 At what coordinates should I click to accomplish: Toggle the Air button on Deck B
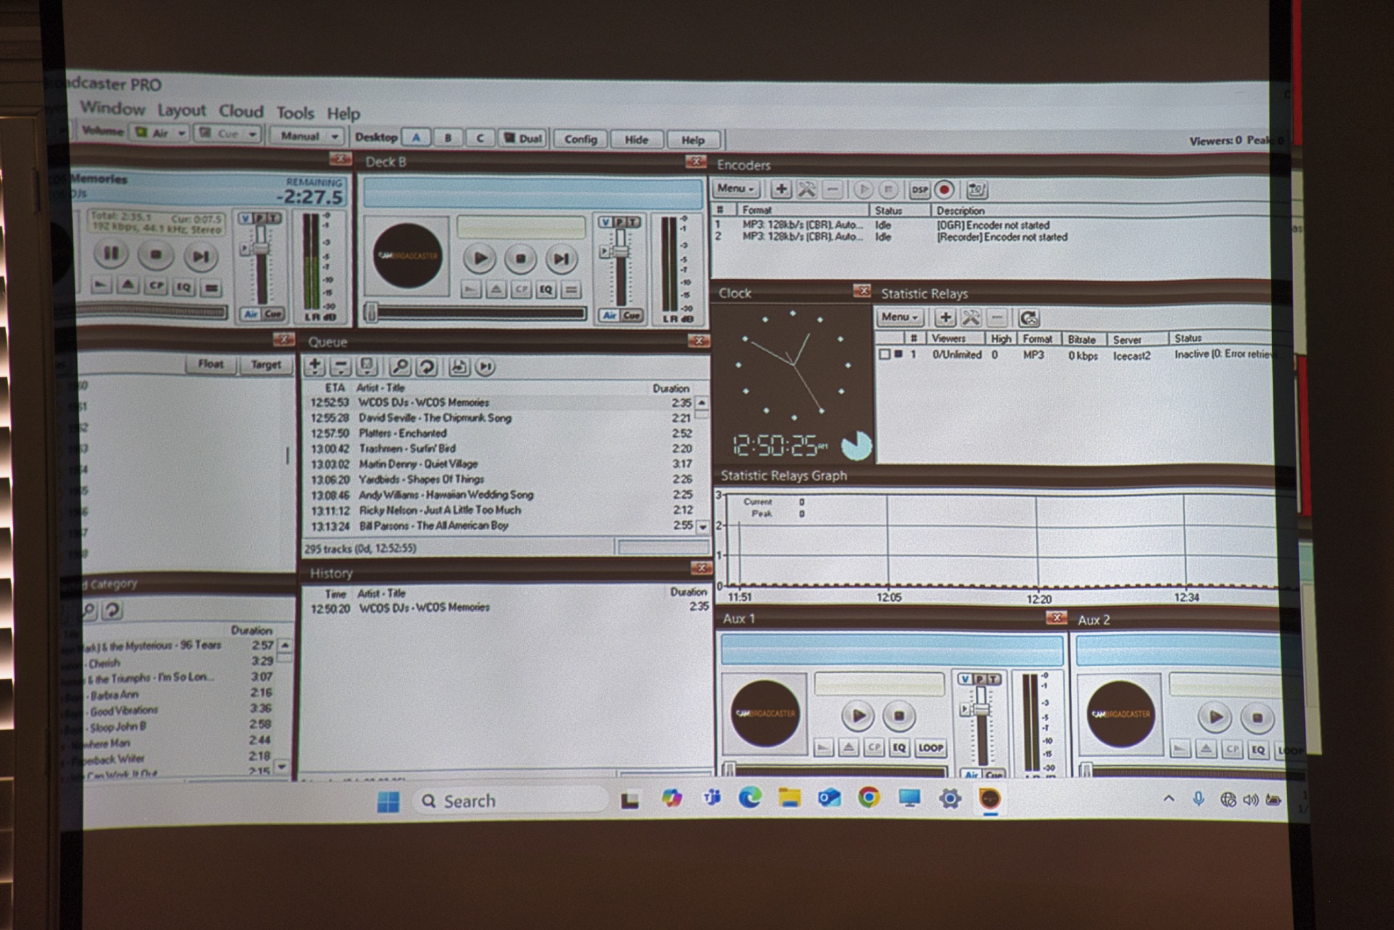click(x=609, y=315)
